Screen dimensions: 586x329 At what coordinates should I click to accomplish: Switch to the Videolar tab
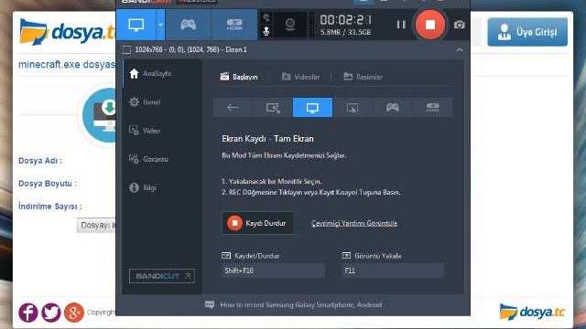301,77
